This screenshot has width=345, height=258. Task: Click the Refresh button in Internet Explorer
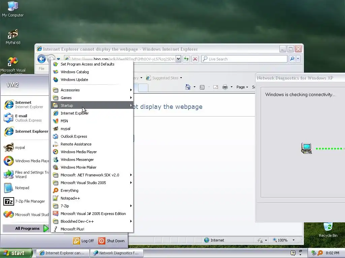pos(186,59)
